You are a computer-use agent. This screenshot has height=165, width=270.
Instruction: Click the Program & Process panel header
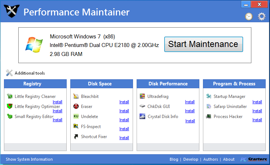tap(234, 84)
